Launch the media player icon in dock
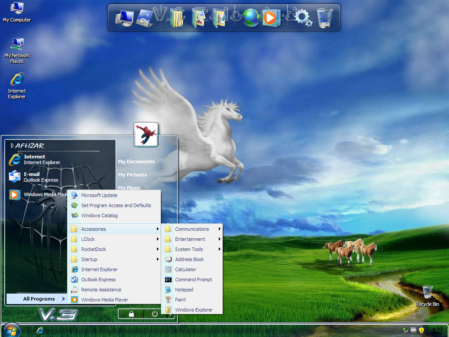This screenshot has height=337, width=449. coord(271,18)
